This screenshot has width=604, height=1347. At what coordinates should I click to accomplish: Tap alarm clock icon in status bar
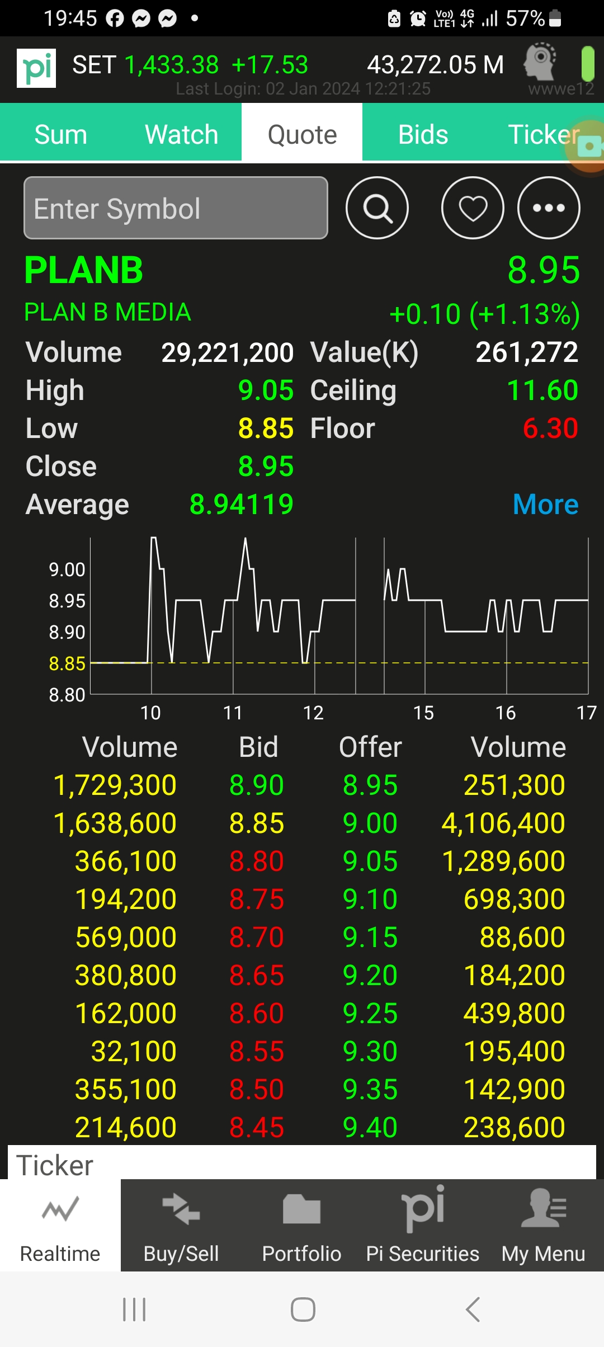[x=418, y=18]
